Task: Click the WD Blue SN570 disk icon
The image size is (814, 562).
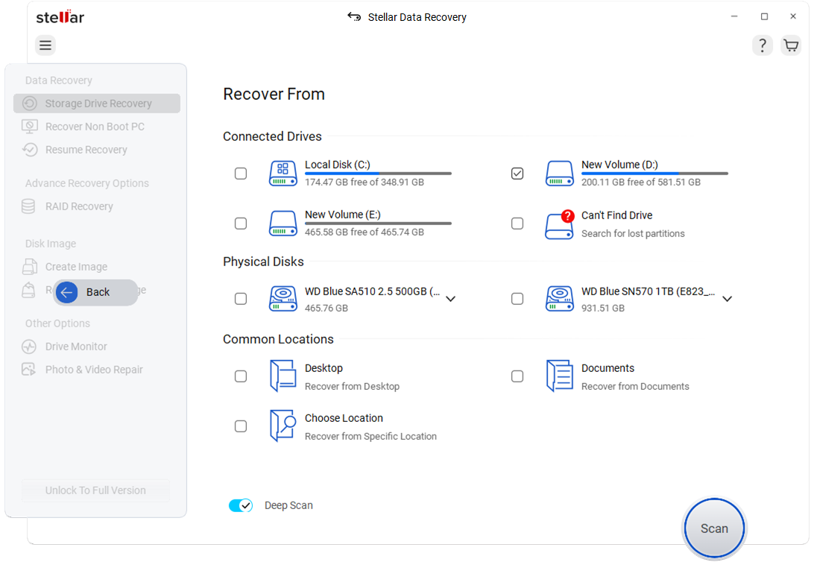Action: tap(559, 299)
